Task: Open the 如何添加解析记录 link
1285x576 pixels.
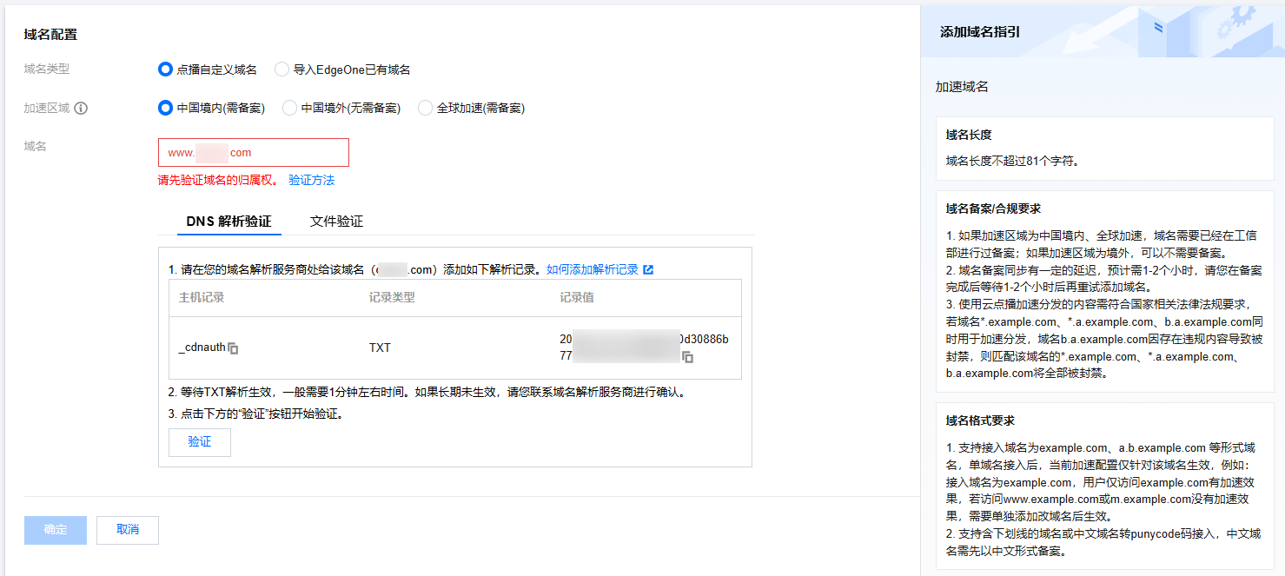Action: click(x=593, y=270)
